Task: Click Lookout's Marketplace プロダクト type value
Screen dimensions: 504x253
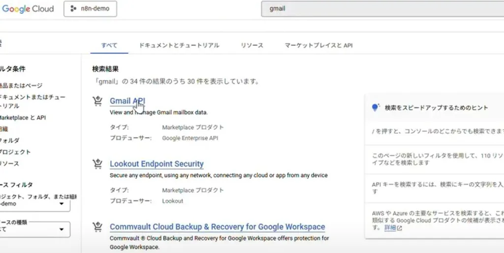Action: coord(193,190)
